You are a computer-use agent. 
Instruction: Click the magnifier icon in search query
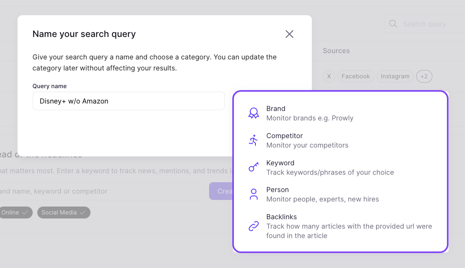pos(393,24)
